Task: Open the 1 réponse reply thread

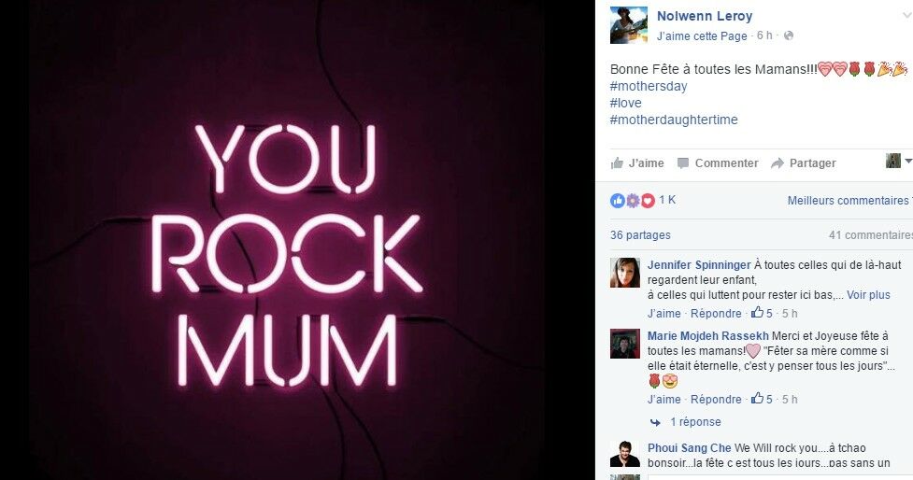Action: 695,422
